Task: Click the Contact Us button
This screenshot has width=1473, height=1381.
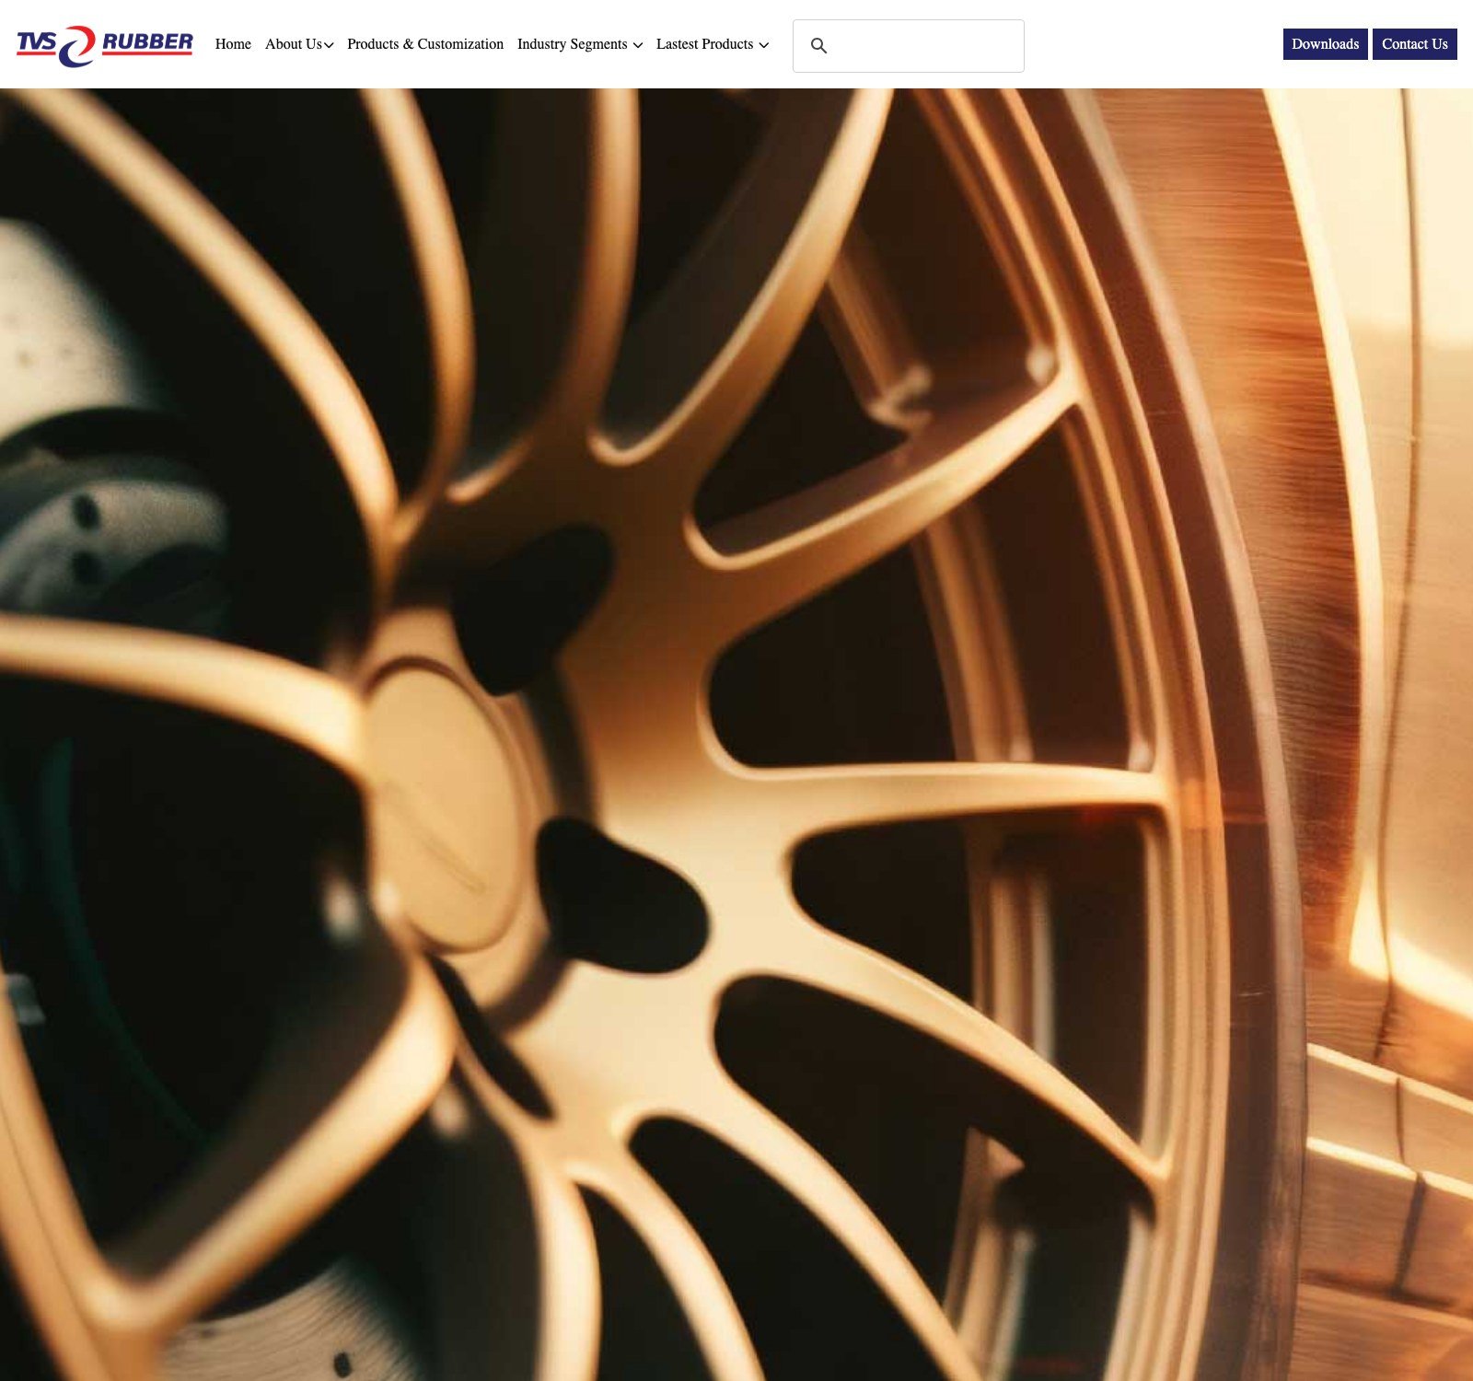Action: point(1414,44)
